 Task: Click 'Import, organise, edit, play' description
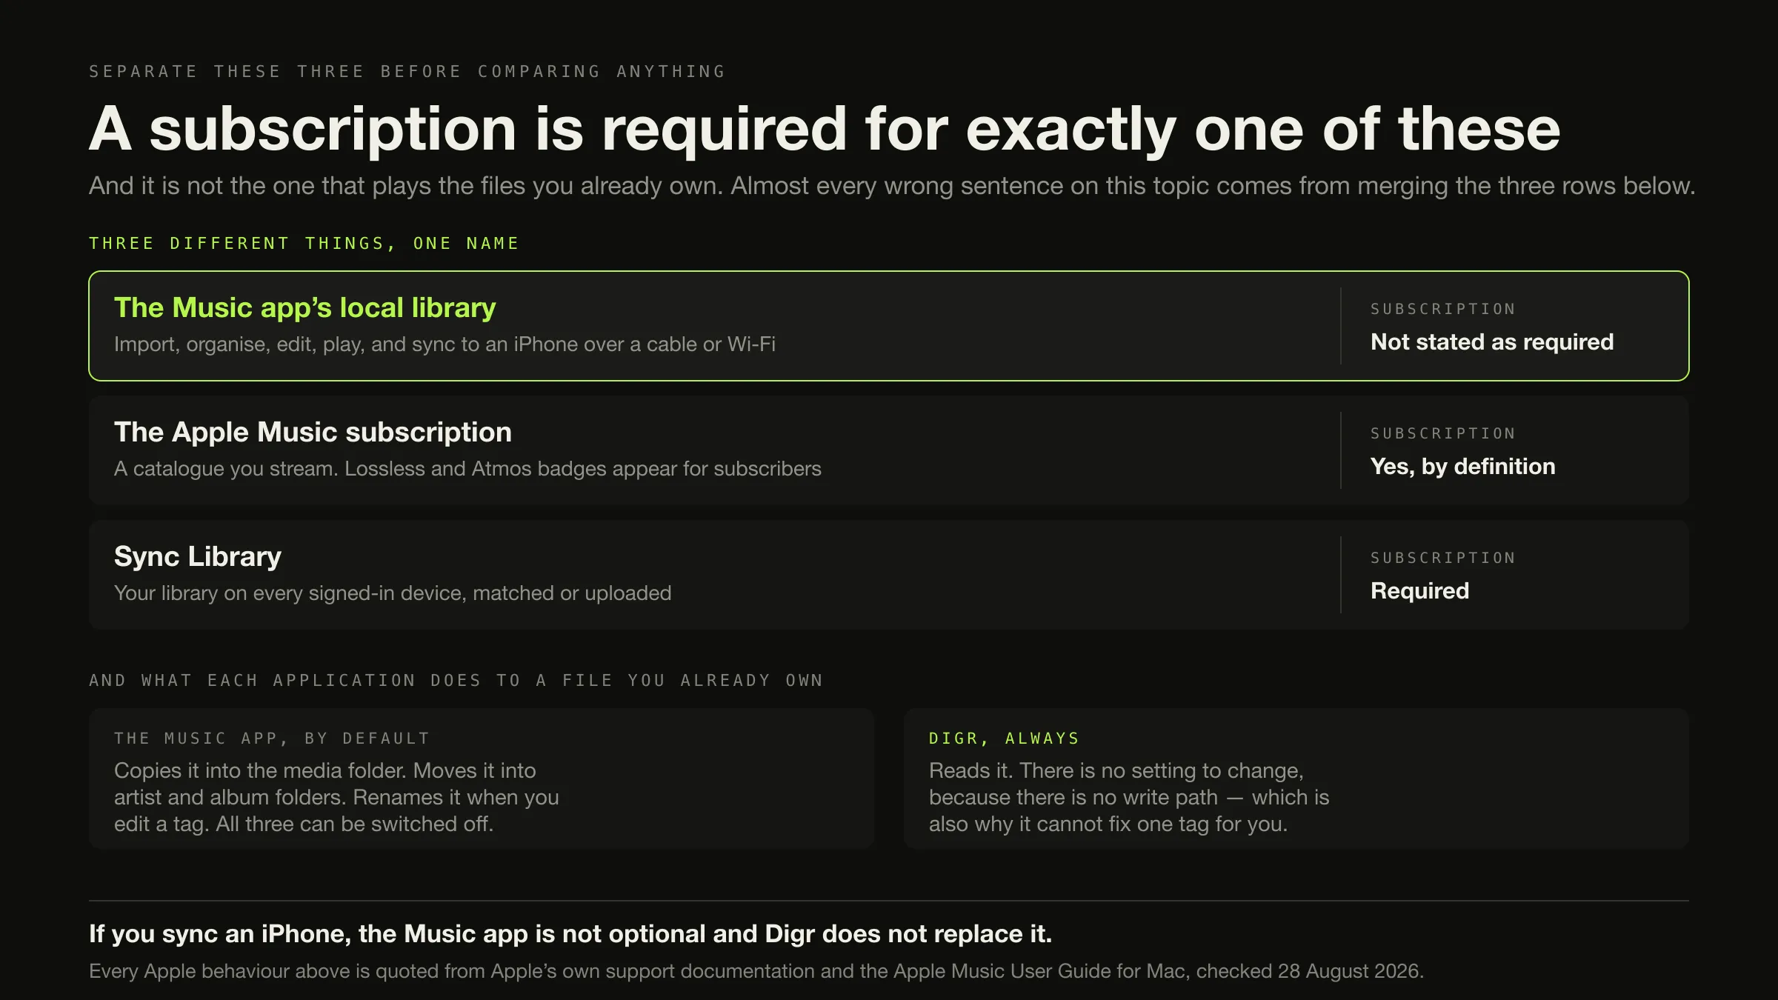(x=444, y=344)
